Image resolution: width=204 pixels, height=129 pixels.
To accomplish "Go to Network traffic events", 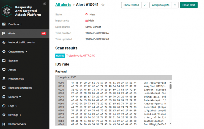I will 22,42.
